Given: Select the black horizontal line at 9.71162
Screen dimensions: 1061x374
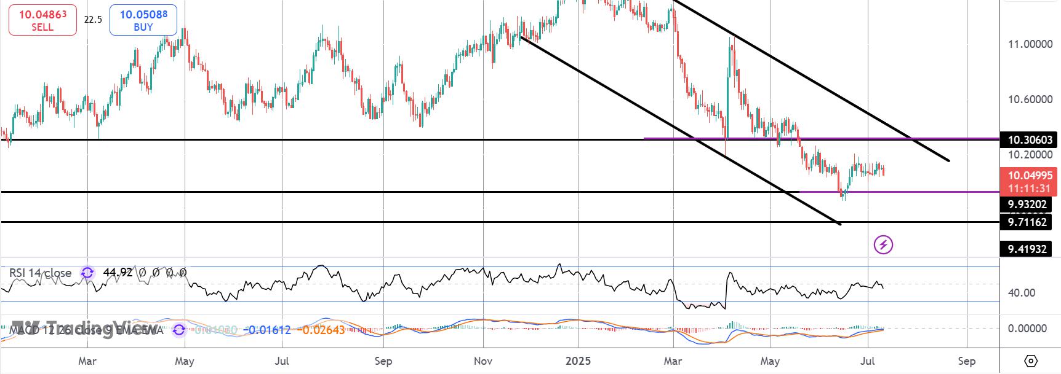Looking at the screenshot, I should (x=500, y=222).
